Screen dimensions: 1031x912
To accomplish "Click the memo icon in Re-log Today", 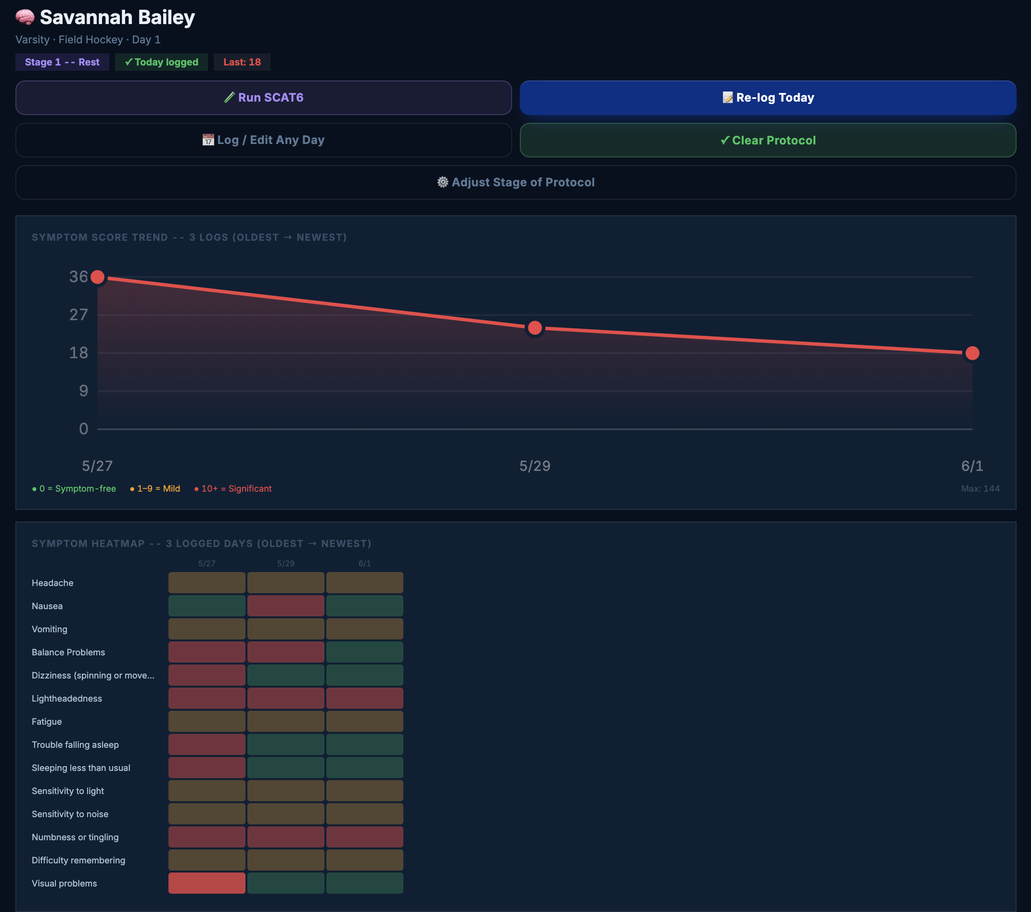I will point(727,97).
